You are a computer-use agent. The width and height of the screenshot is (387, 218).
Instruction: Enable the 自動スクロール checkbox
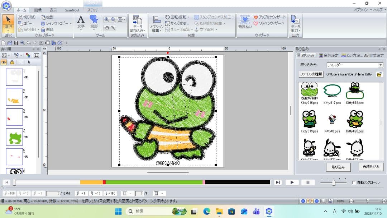click(354, 182)
